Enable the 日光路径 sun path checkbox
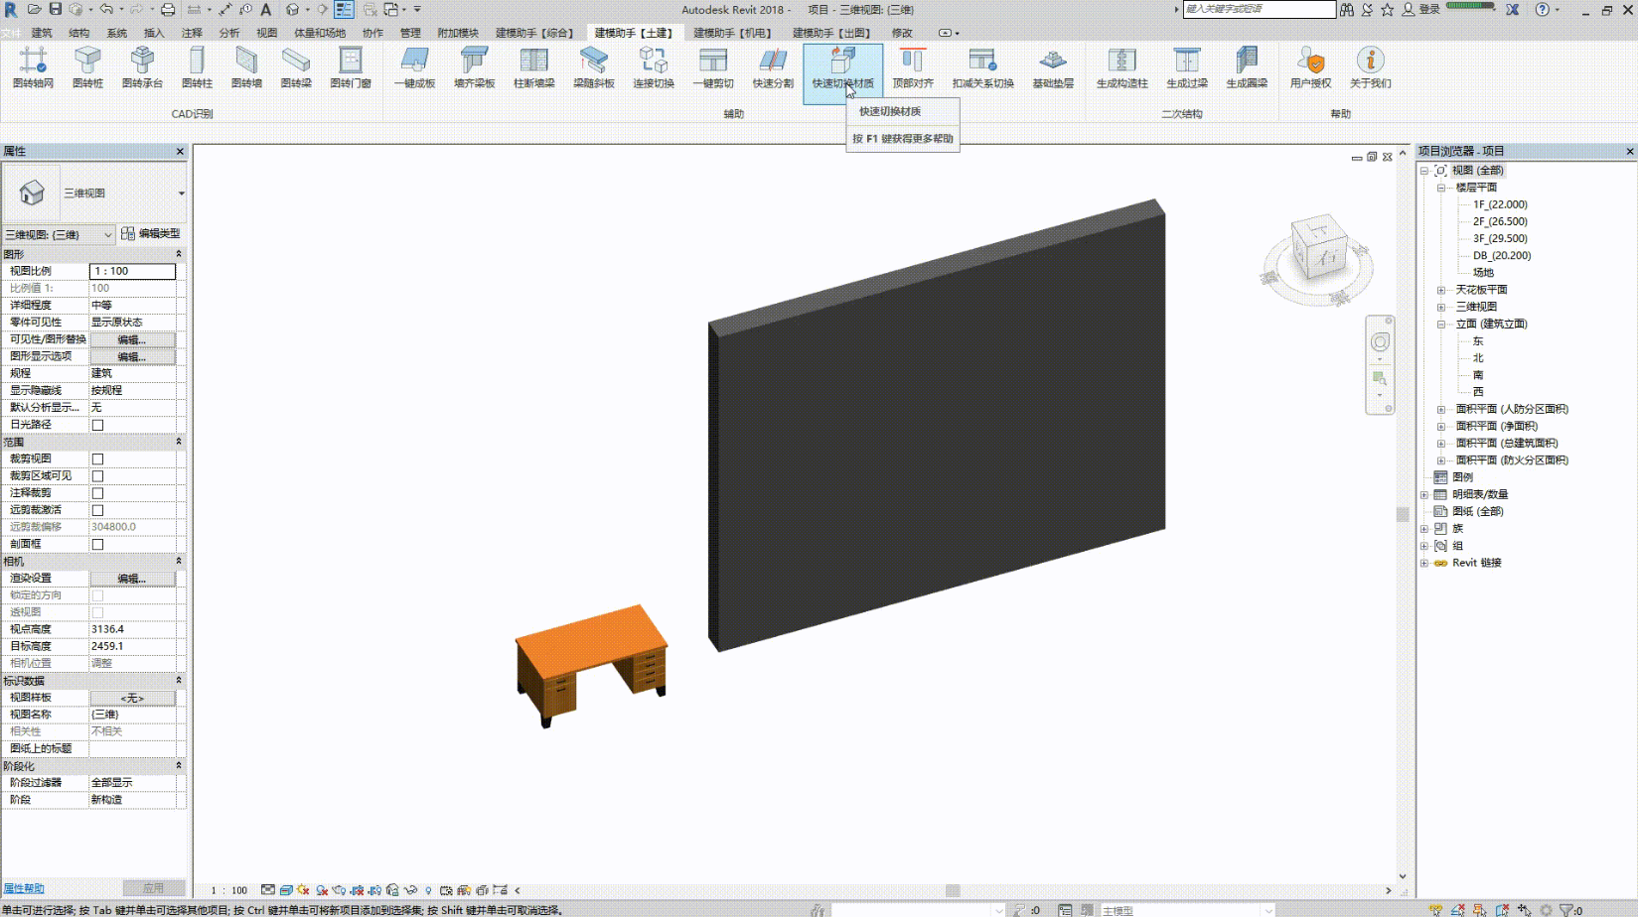Viewport: 1638px width, 917px height. pyautogui.click(x=97, y=425)
